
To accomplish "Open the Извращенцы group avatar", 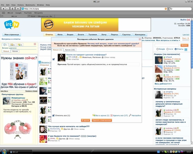I will 6,101.
